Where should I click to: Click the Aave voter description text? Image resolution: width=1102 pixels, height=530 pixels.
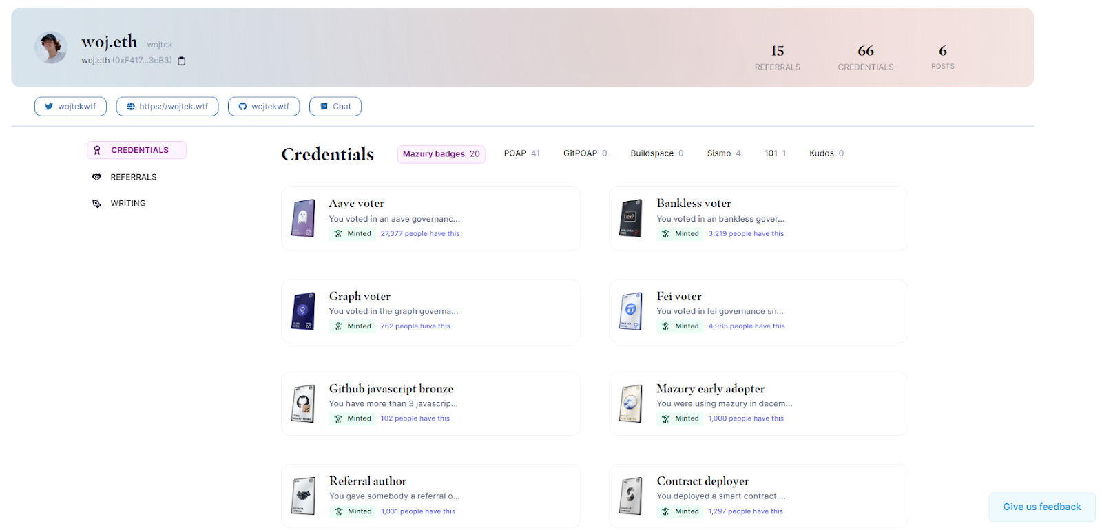point(395,219)
